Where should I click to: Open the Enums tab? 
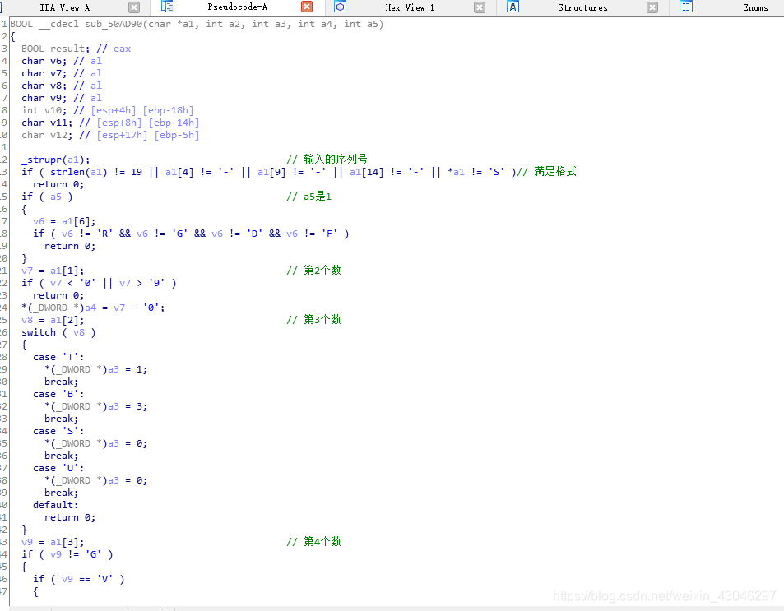[755, 7]
